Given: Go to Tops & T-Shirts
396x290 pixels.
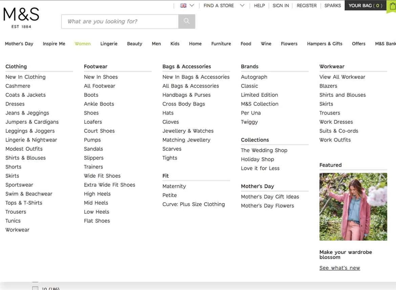Looking at the screenshot, I should (24, 203).
